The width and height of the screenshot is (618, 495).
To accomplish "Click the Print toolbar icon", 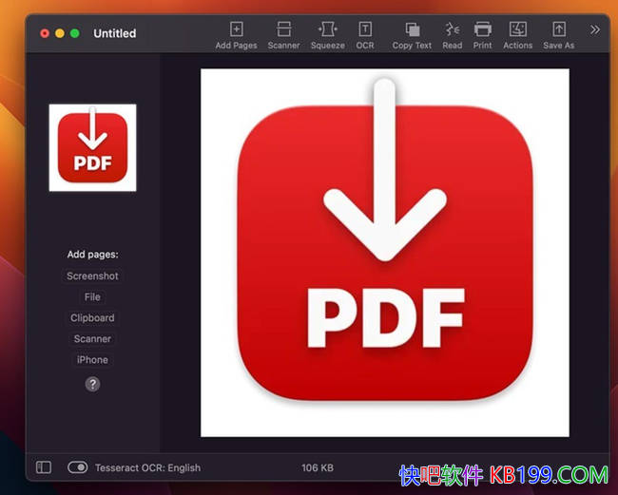I will click(x=483, y=29).
